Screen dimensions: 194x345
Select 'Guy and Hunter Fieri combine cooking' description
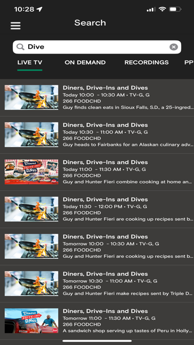[x=128, y=182]
